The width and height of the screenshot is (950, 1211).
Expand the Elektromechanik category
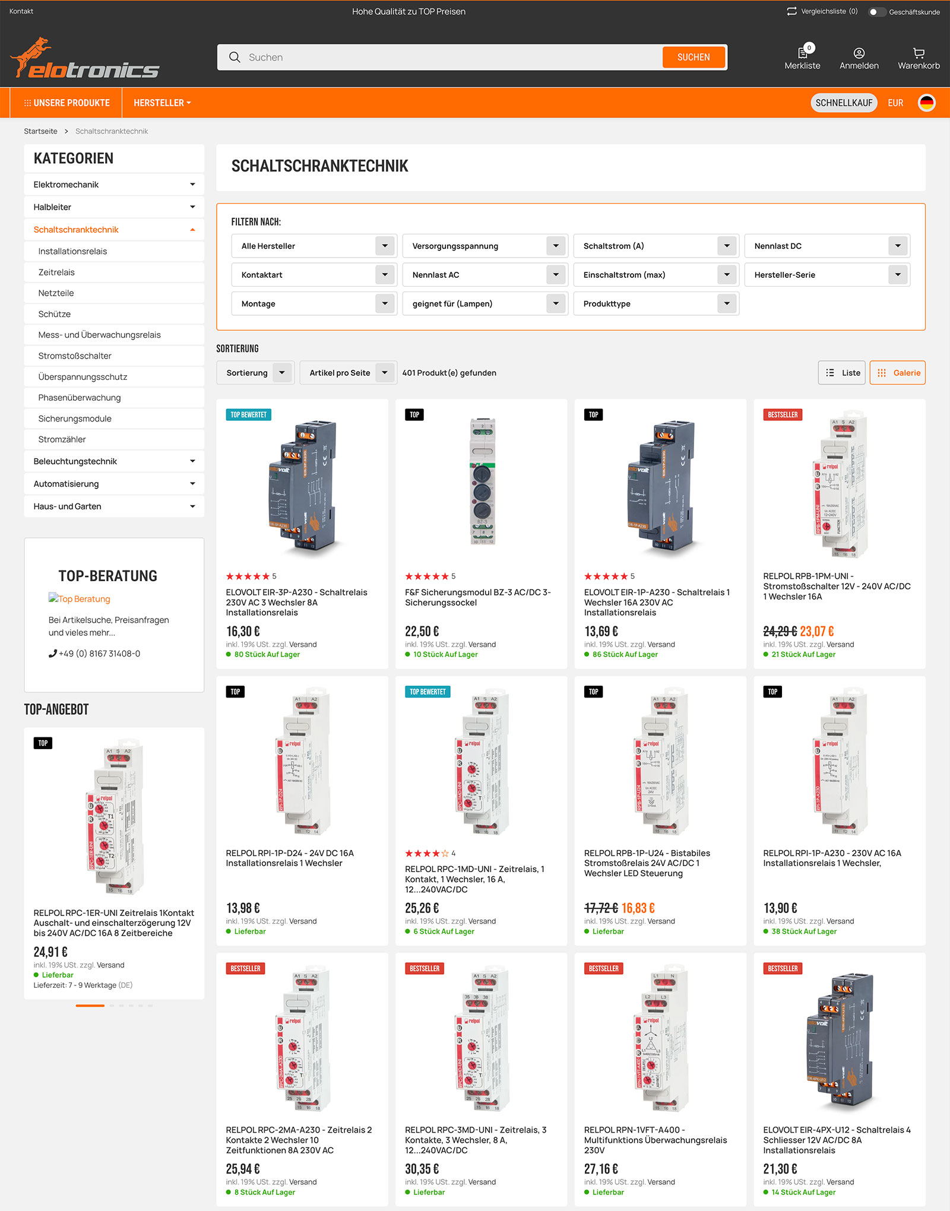tap(114, 185)
